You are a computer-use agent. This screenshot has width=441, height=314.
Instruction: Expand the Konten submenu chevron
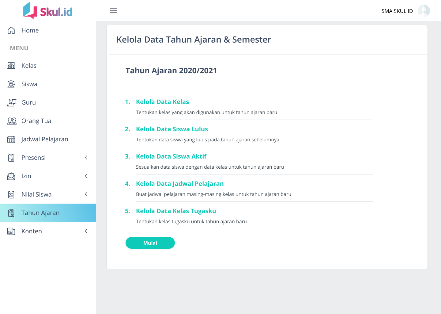pyautogui.click(x=86, y=231)
